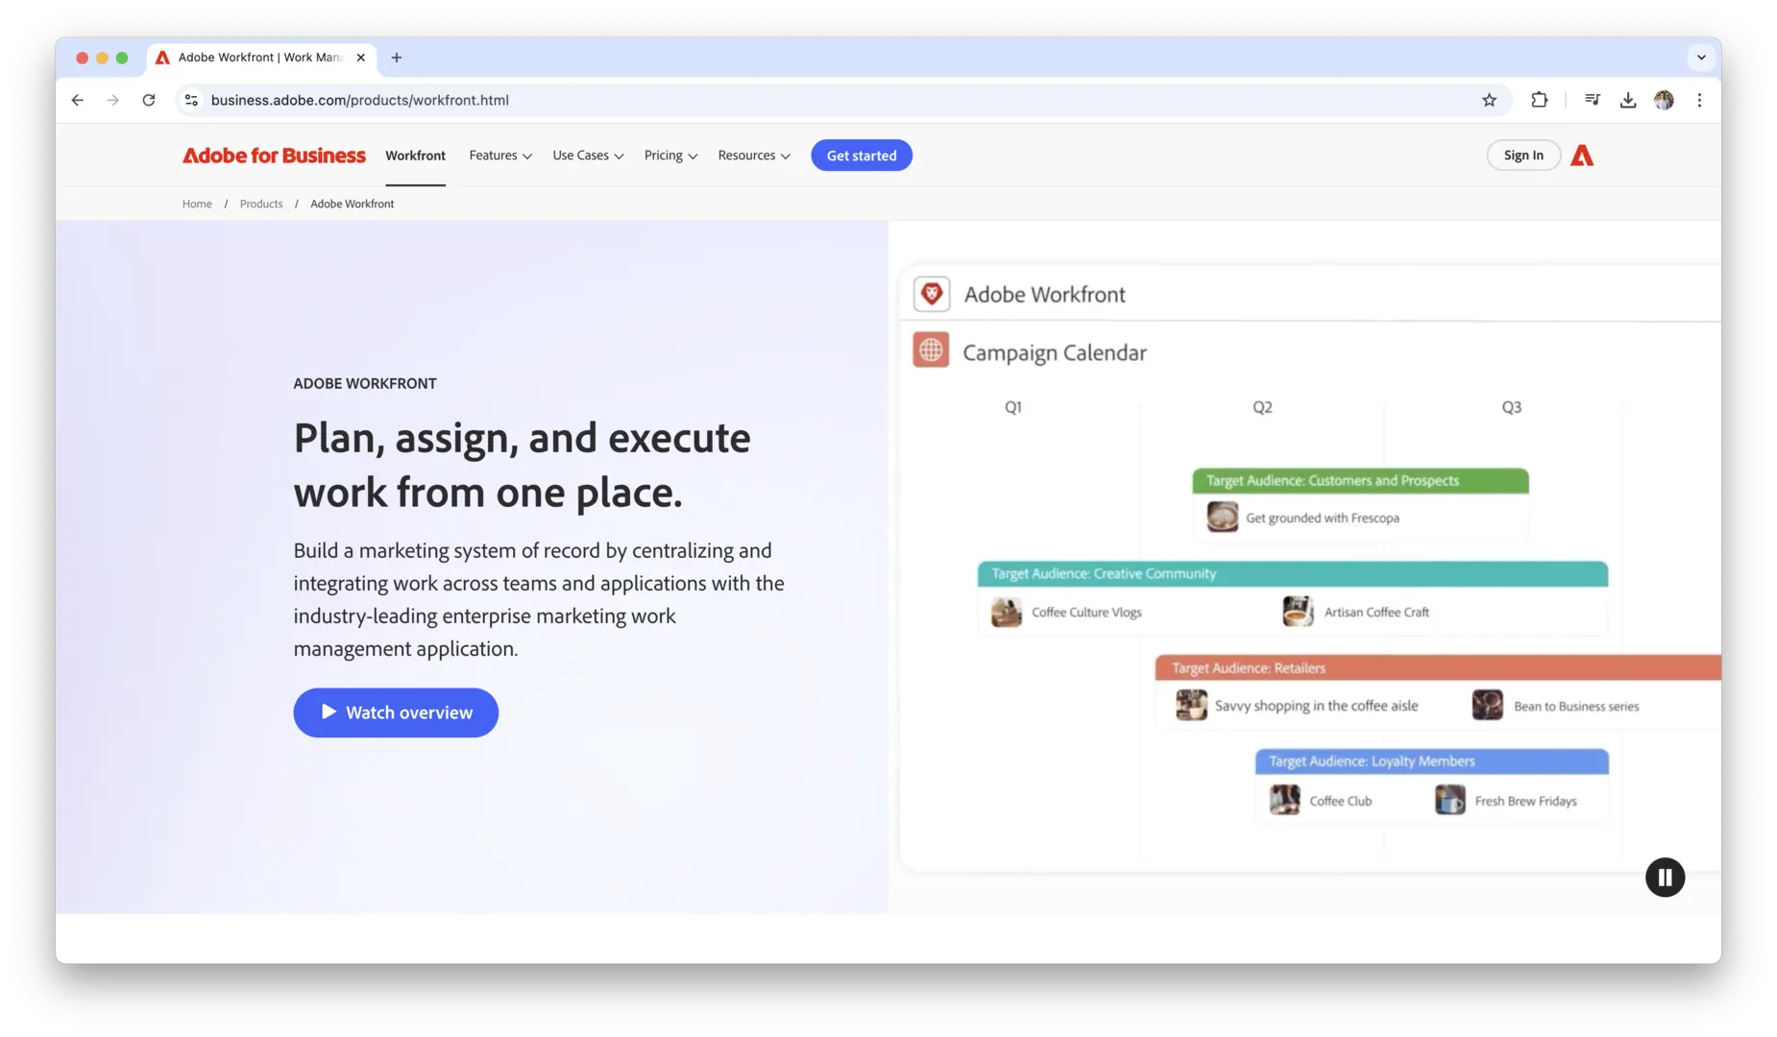Open the media control icon in toolbar
Image resolution: width=1777 pixels, height=1037 pixels.
[x=1592, y=100]
